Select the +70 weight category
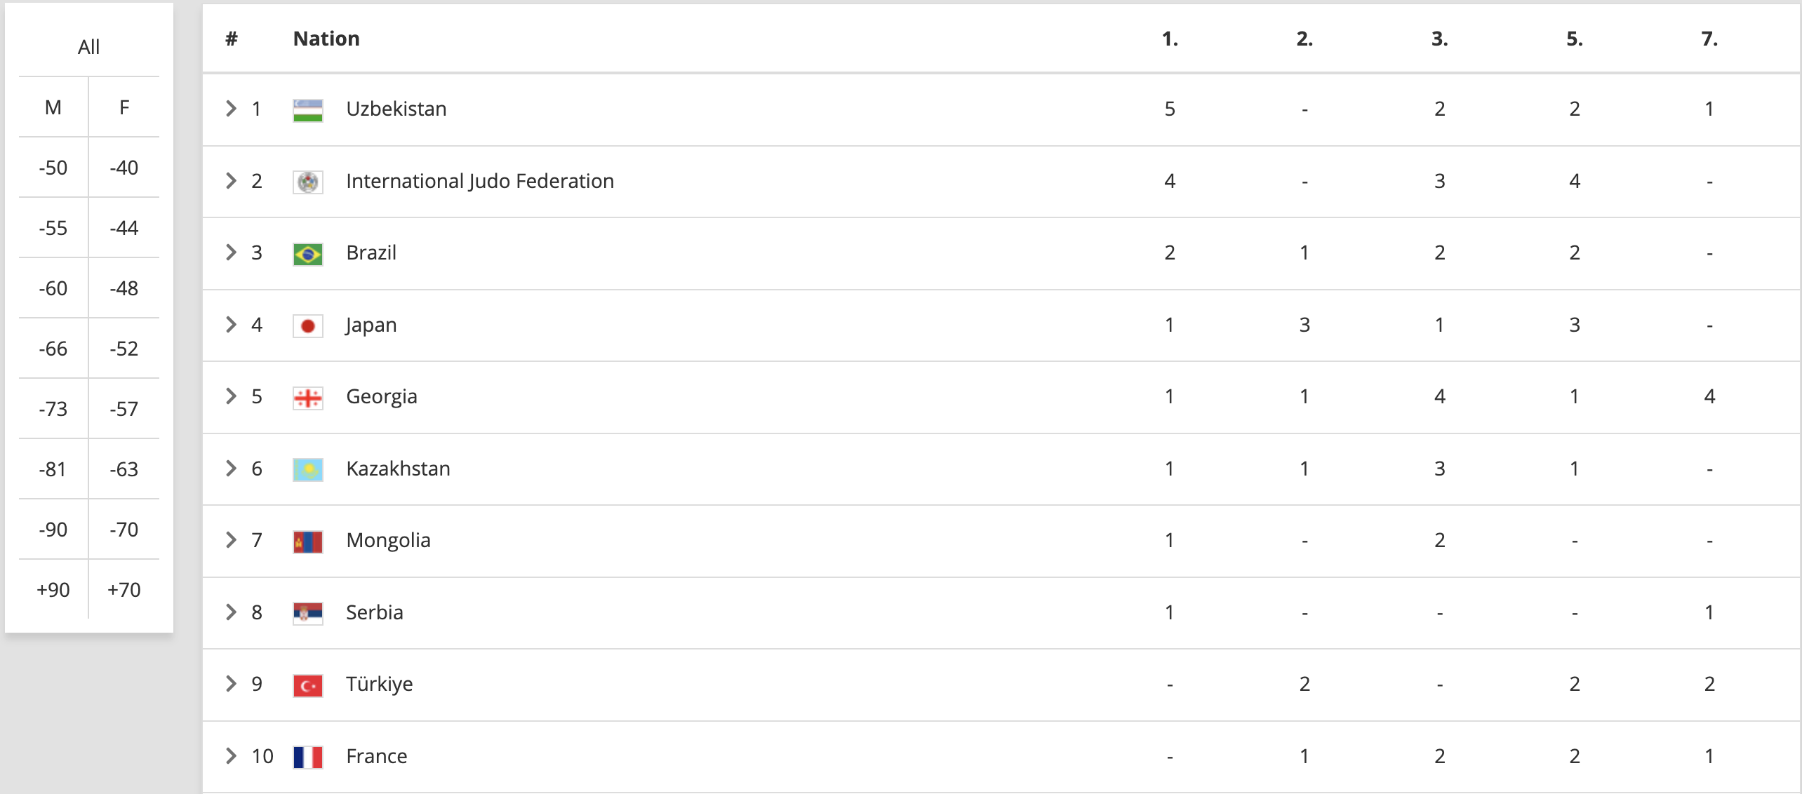Viewport: 1802px width, 794px height. (124, 590)
